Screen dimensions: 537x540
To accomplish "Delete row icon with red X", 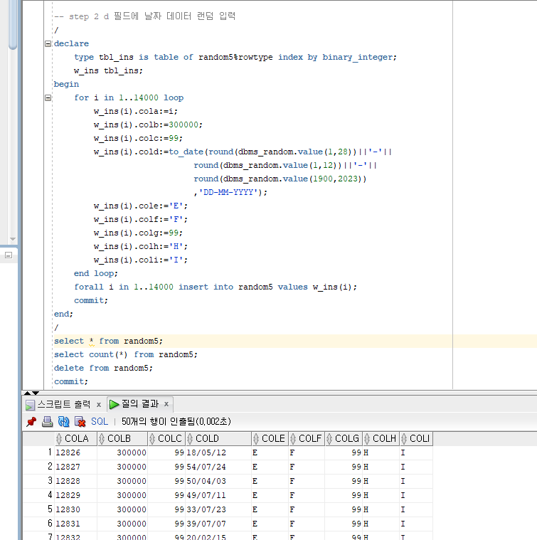I will 80,421.
